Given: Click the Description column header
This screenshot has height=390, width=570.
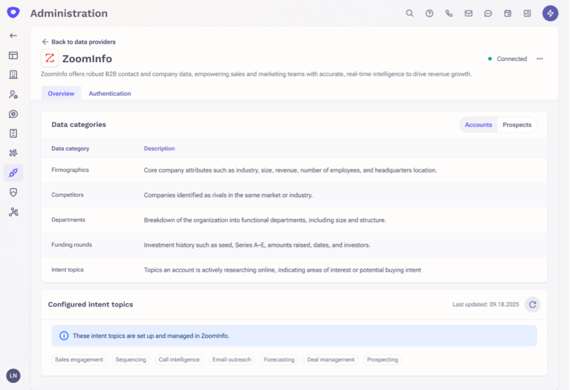Looking at the screenshot, I should 159,149.
